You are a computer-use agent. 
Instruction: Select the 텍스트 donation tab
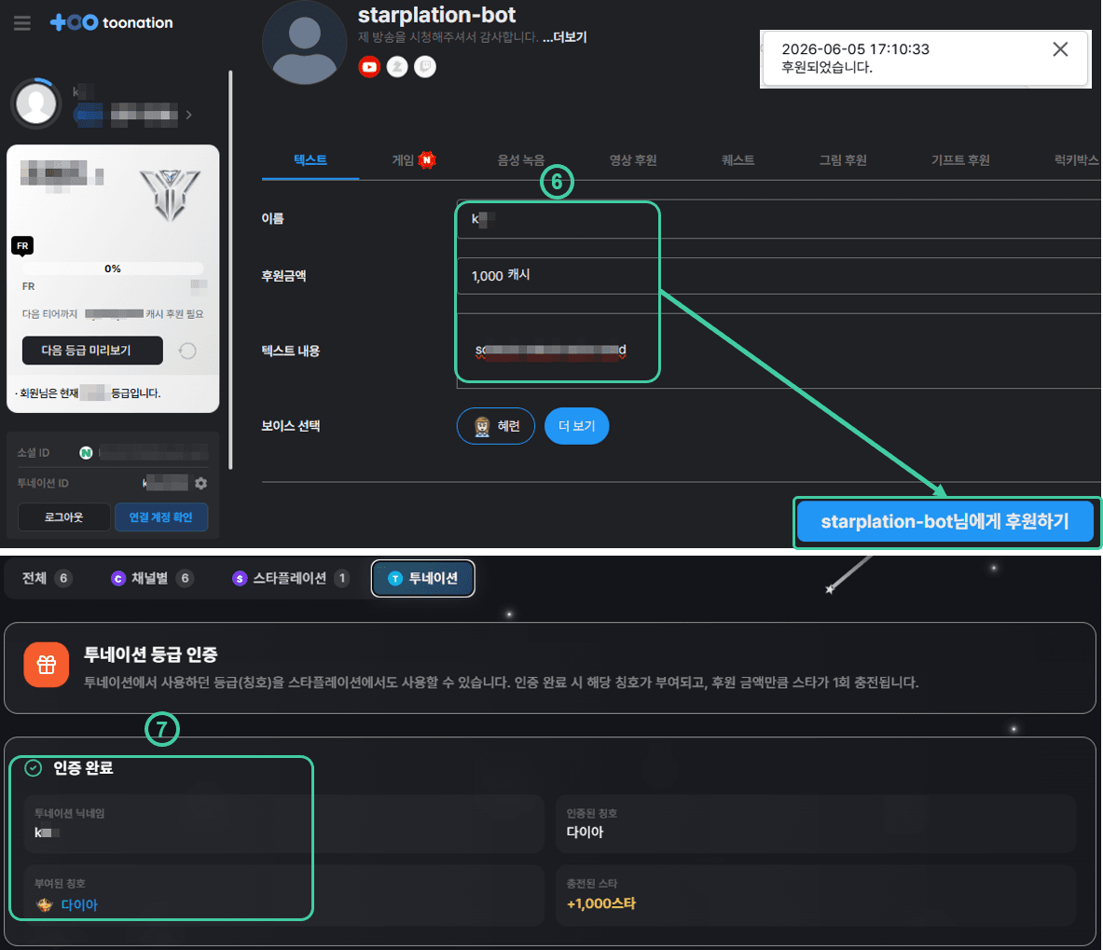click(310, 159)
